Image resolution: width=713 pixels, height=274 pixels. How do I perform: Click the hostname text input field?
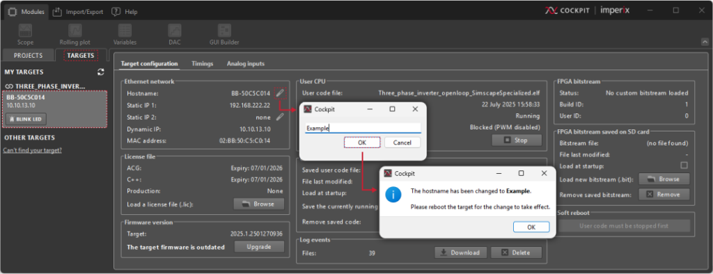click(x=363, y=128)
